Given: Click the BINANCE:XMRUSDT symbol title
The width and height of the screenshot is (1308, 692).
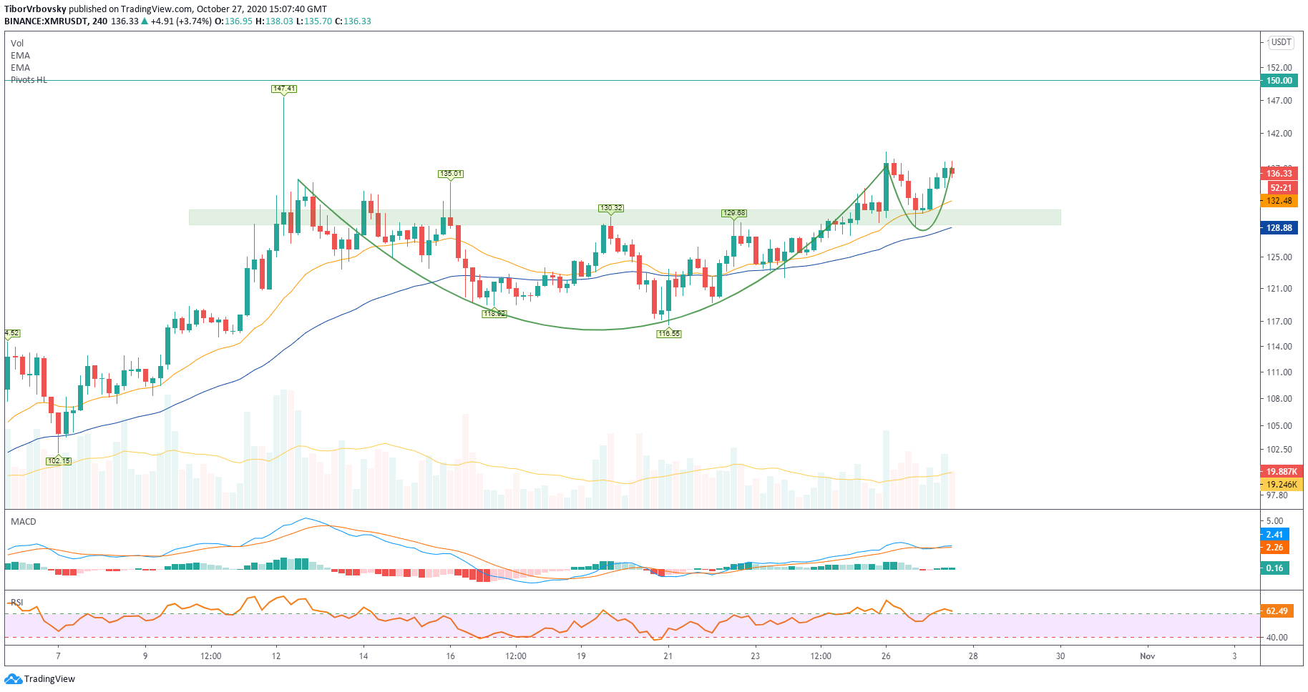Looking at the screenshot, I should [46, 21].
